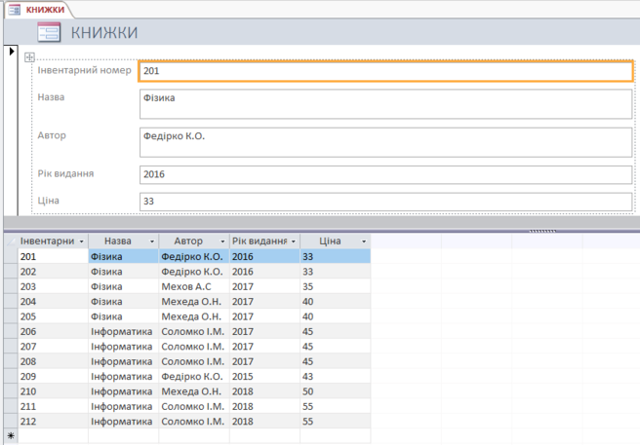Screen dimensions: 640x445
Task: Click the Назва field containing Фізика
Action: point(385,104)
